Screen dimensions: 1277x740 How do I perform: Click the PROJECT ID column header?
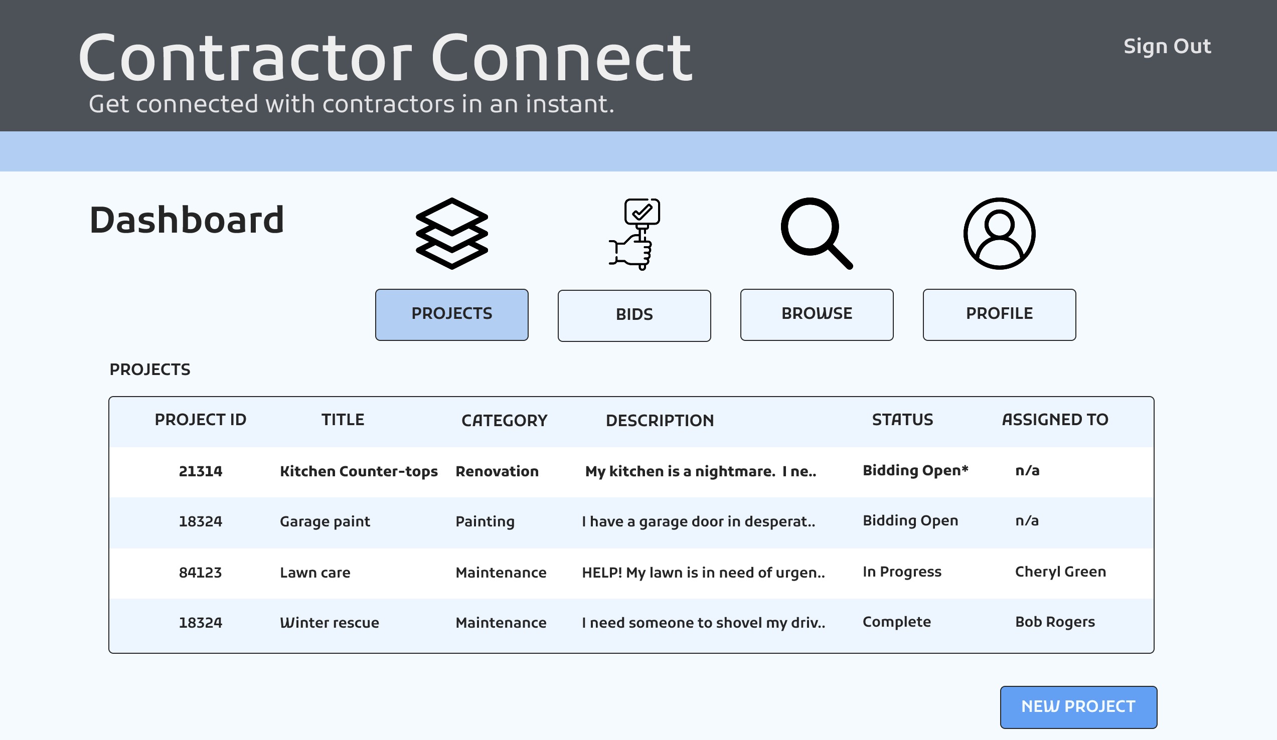coord(200,420)
